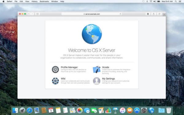Reload the page in address bar
This screenshot has width=184, height=115.
coord(121,14)
